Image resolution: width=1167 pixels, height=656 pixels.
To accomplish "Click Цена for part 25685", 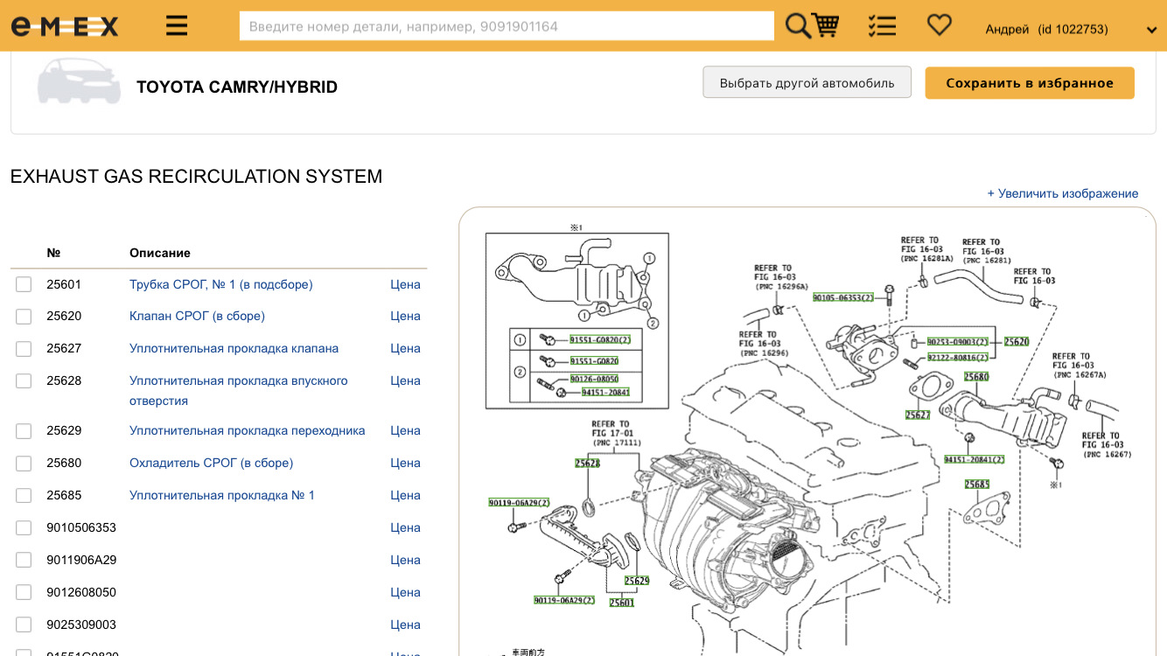I will pos(405,495).
